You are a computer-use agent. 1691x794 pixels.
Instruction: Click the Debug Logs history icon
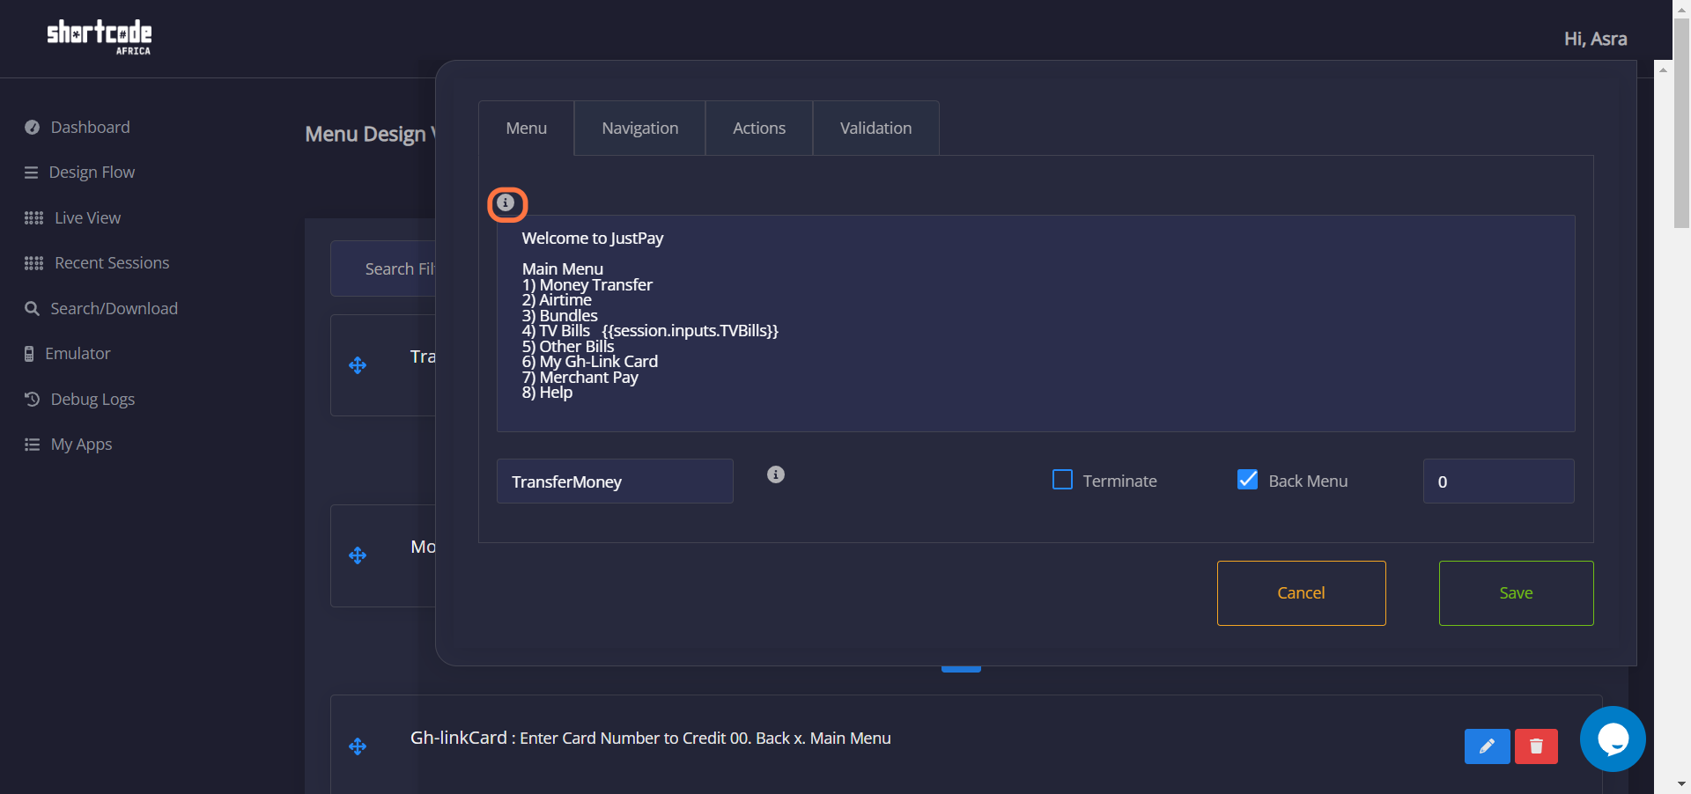[x=32, y=399]
